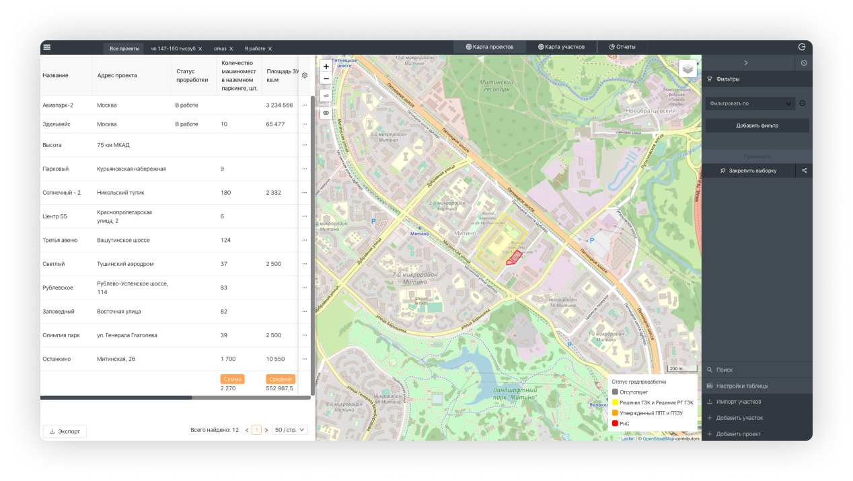Open table column settings gear
Viewport: 853px width, 481px height.
305,75
